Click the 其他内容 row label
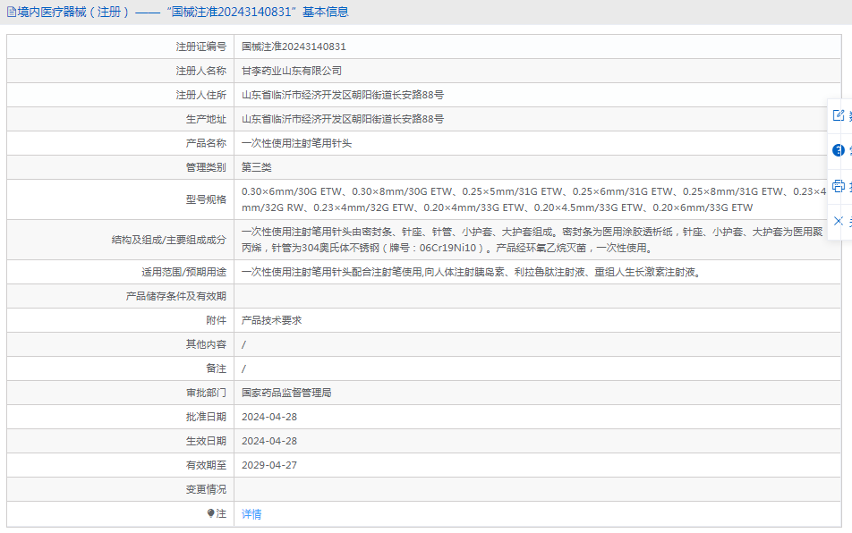 [x=206, y=344]
